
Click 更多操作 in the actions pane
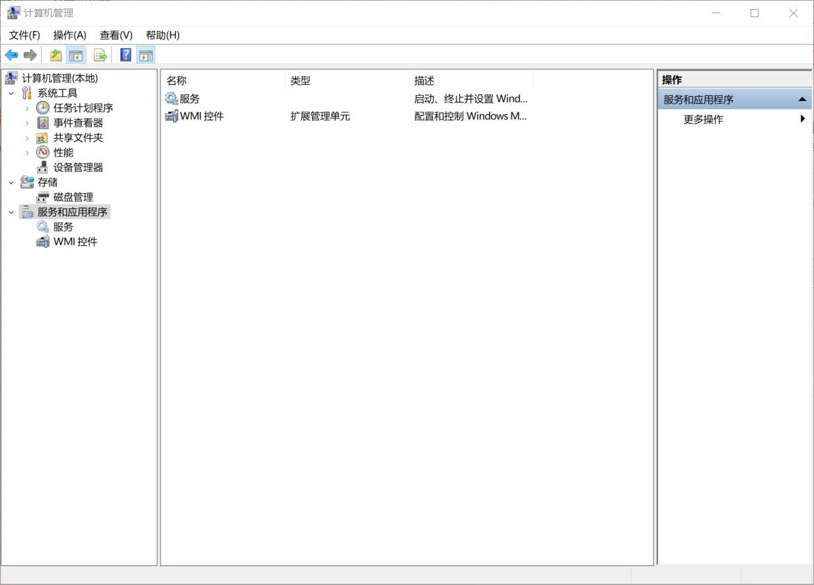point(703,120)
